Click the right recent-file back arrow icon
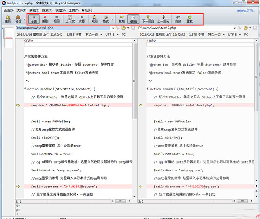This screenshot has height=219, width=260. [x=240, y=28]
